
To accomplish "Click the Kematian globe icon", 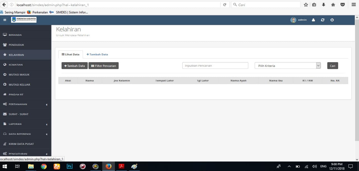I will pos(5,65).
